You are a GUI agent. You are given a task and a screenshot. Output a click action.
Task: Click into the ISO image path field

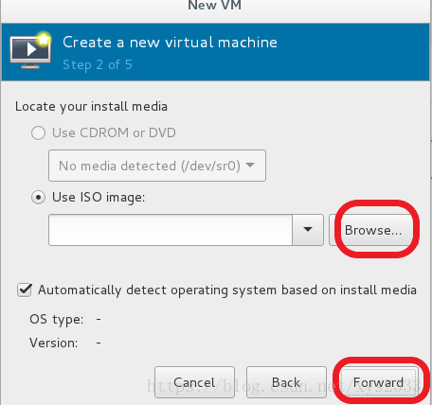(171, 230)
